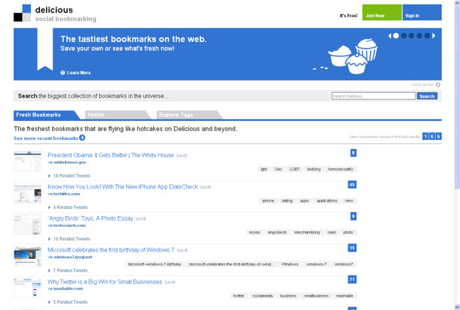This screenshot has height=310, width=460.
Task: Switch to the Hotlist tab
Action: (x=118, y=115)
